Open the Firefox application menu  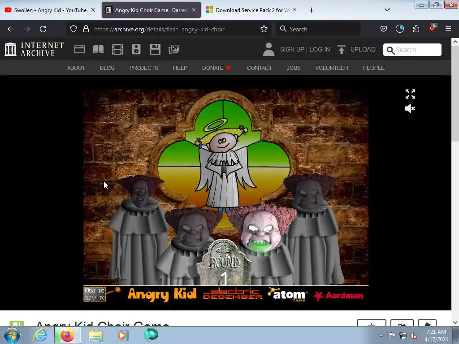point(448,29)
